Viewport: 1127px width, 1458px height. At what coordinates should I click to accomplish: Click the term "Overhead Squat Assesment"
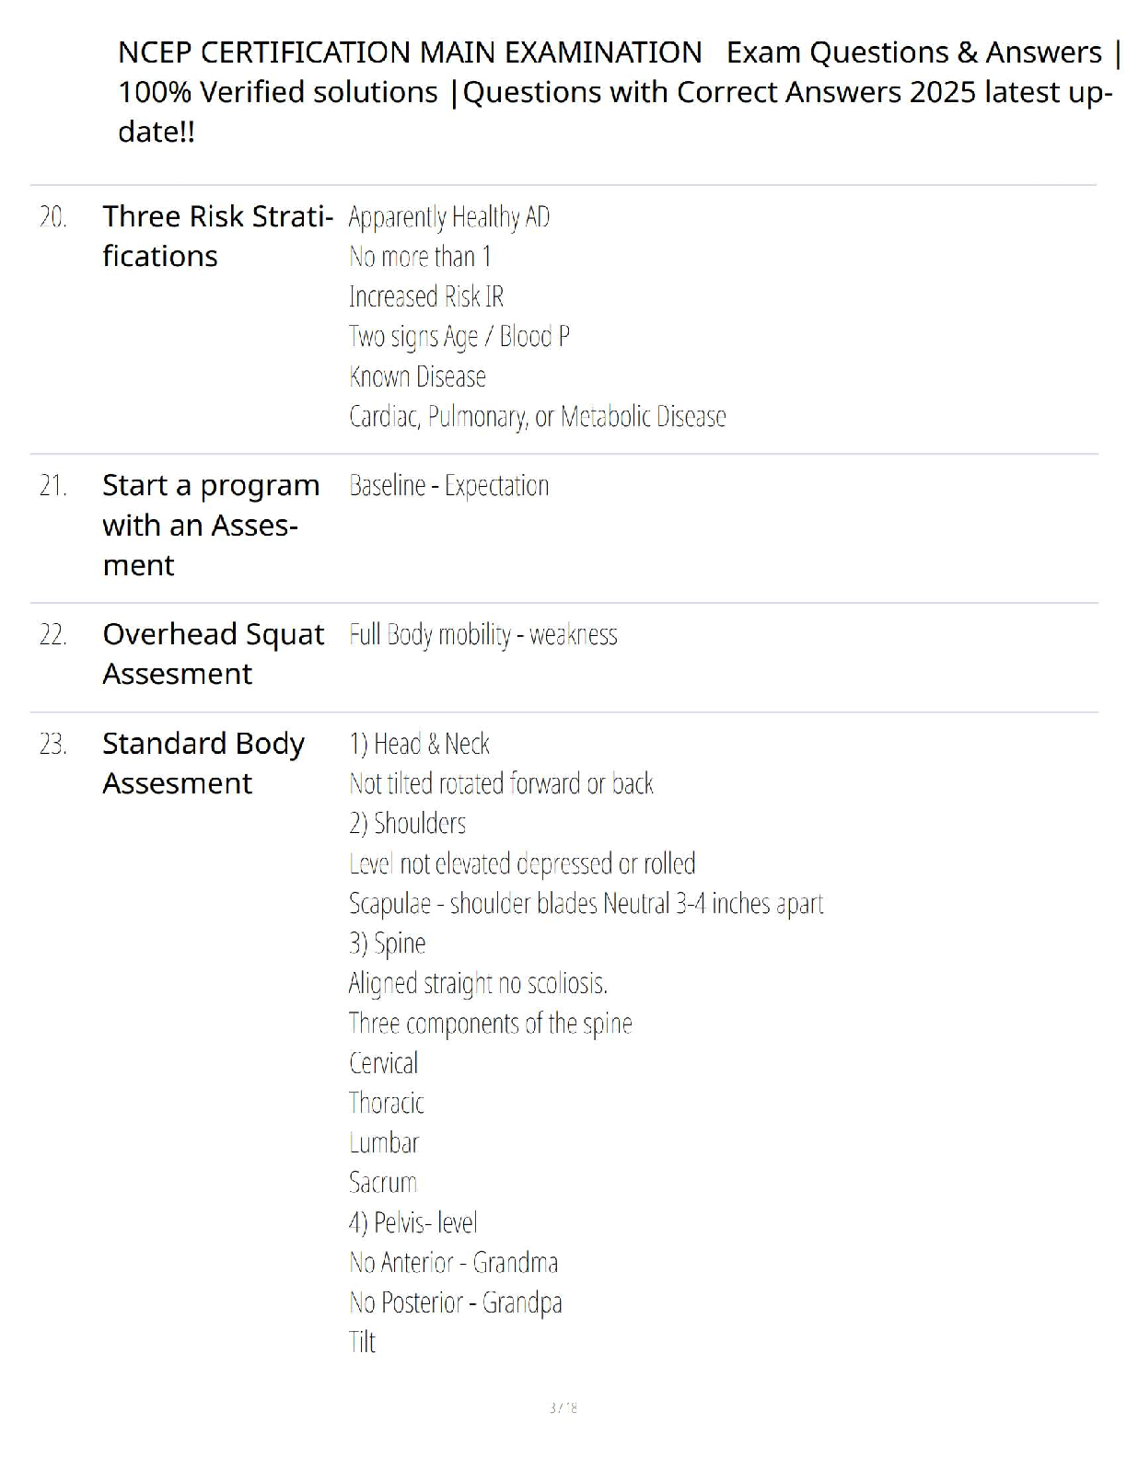[213, 654]
